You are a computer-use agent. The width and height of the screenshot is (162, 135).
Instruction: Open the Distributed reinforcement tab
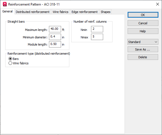coord(32,12)
